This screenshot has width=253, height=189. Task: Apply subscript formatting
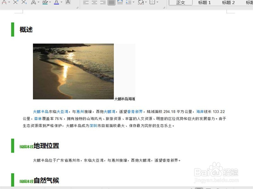tap(24, 2)
